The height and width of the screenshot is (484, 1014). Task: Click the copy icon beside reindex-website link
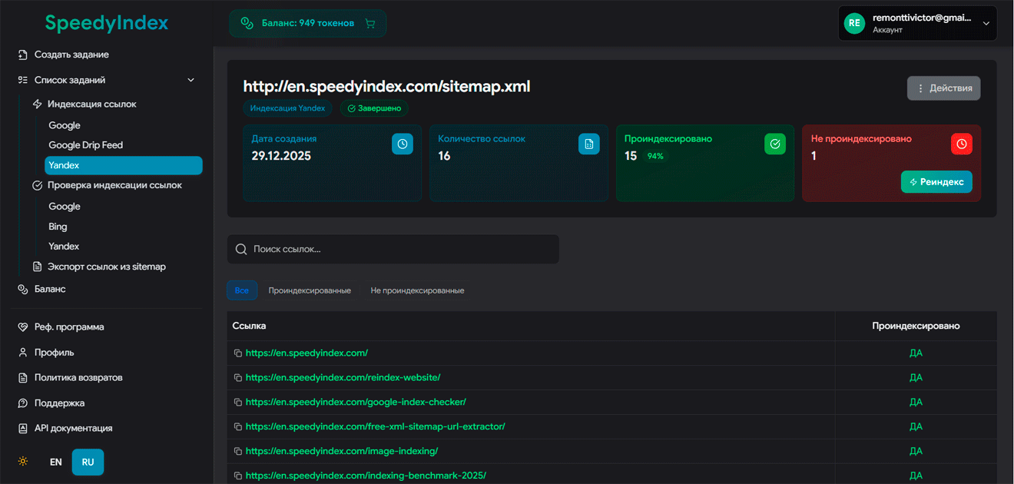pyautogui.click(x=238, y=378)
